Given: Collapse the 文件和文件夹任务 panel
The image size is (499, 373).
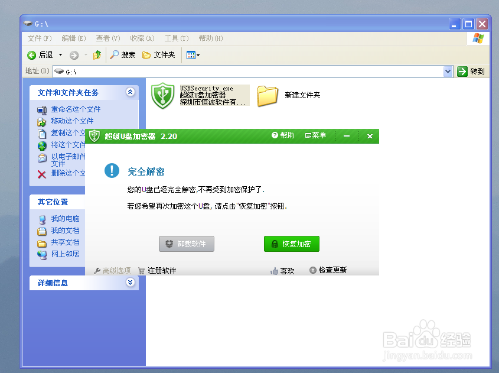Looking at the screenshot, I should [130, 92].
